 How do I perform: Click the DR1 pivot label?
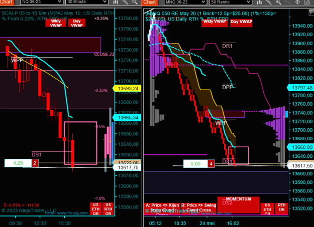coord(227,46)
